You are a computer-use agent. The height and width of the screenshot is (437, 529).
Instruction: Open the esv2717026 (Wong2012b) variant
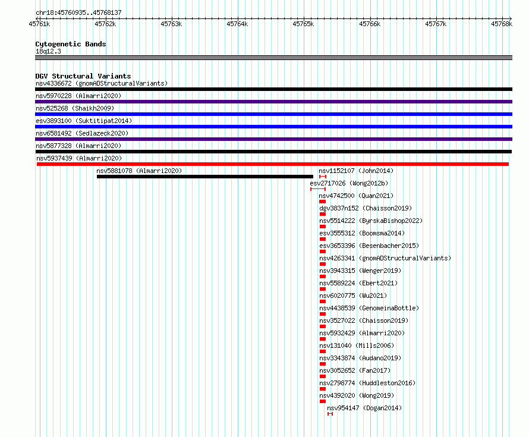(x=349, y=183)
